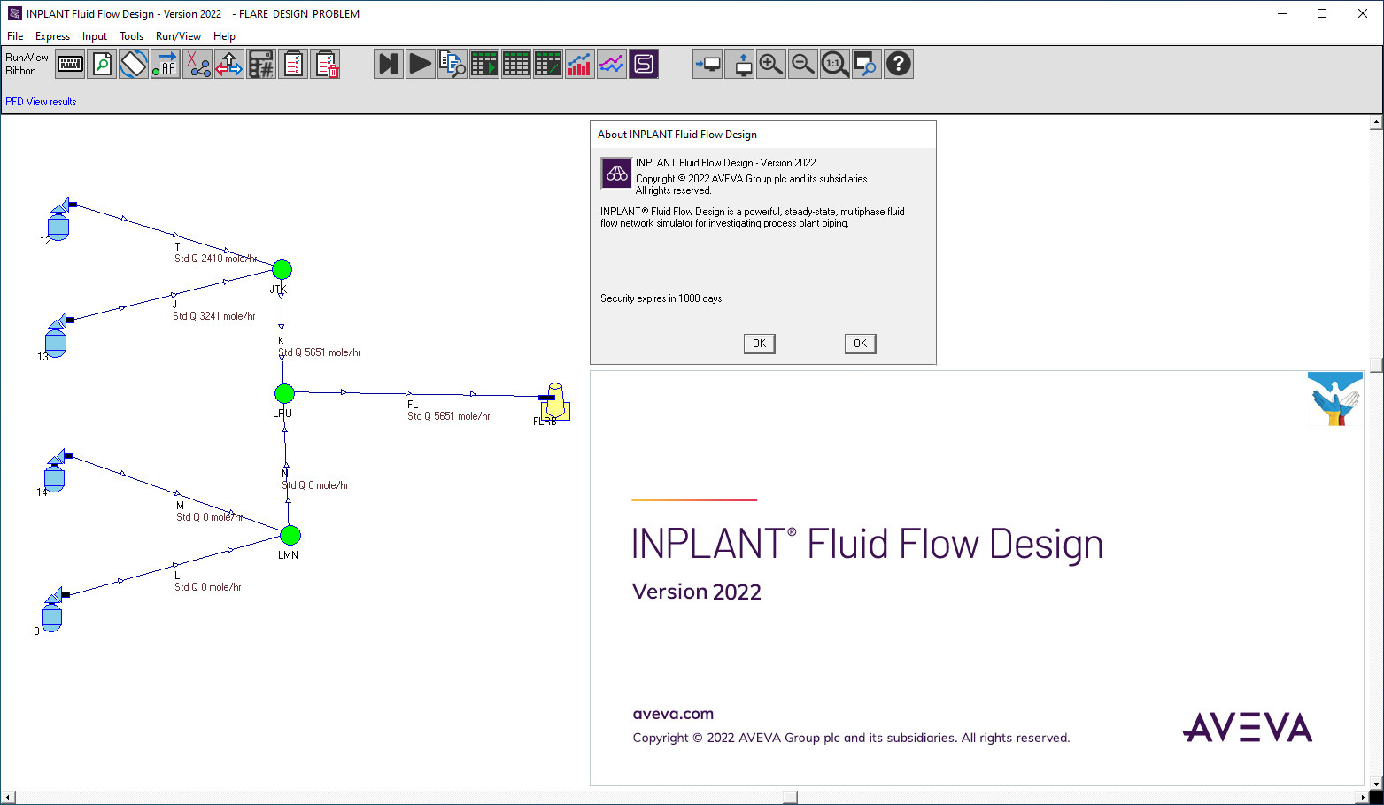
Task: Click the Security expires in 1000 days text
Action: point(662,298)
